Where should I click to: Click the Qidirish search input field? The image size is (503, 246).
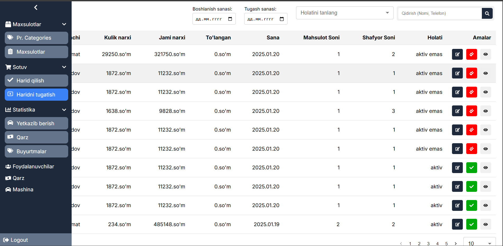pos(440,13)
